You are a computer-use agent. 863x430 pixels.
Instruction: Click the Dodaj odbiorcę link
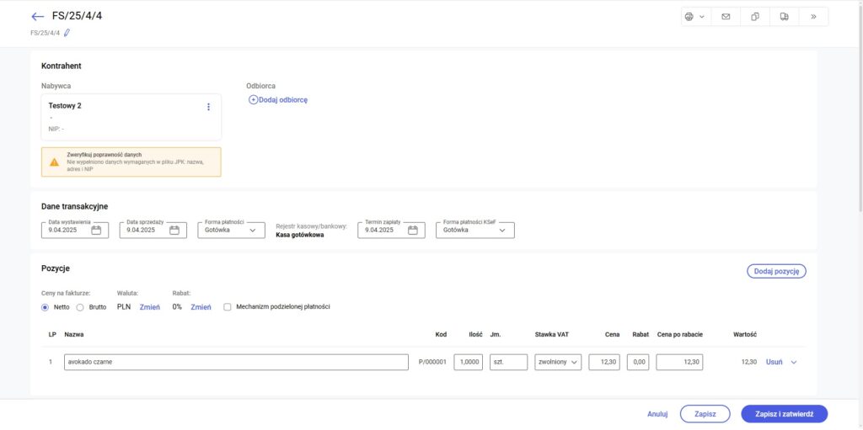(278, 100)
